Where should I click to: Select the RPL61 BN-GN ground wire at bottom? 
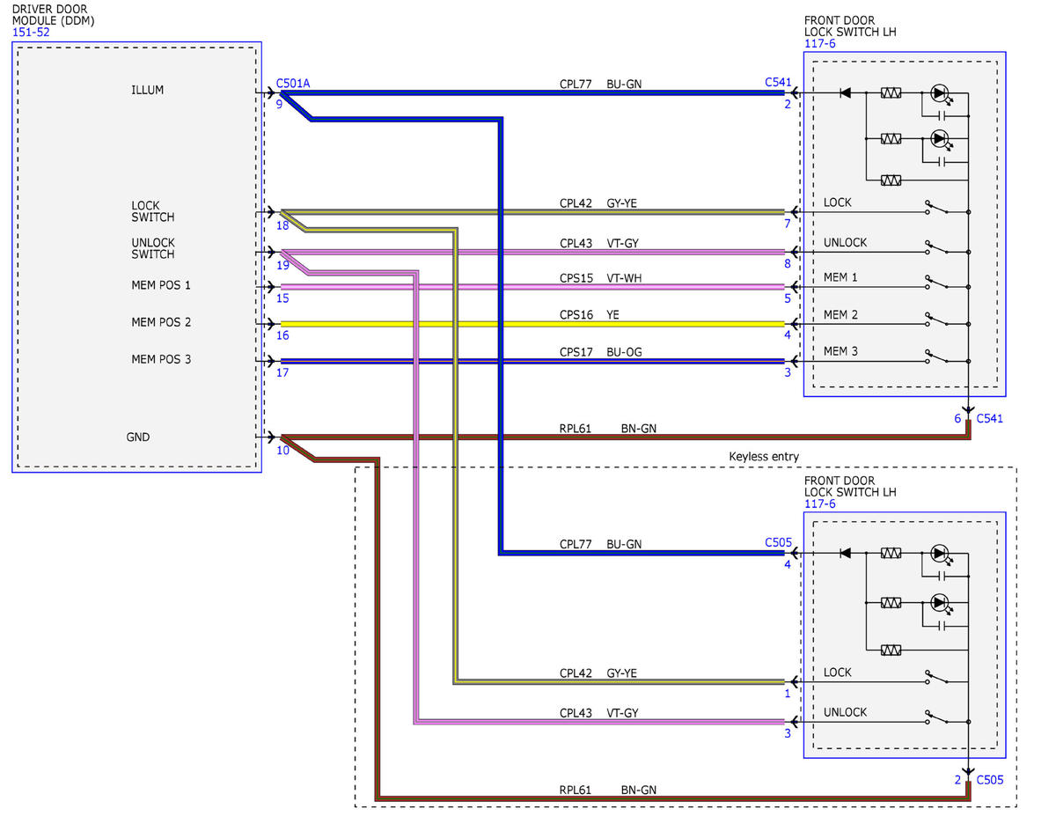coord(673,798)
